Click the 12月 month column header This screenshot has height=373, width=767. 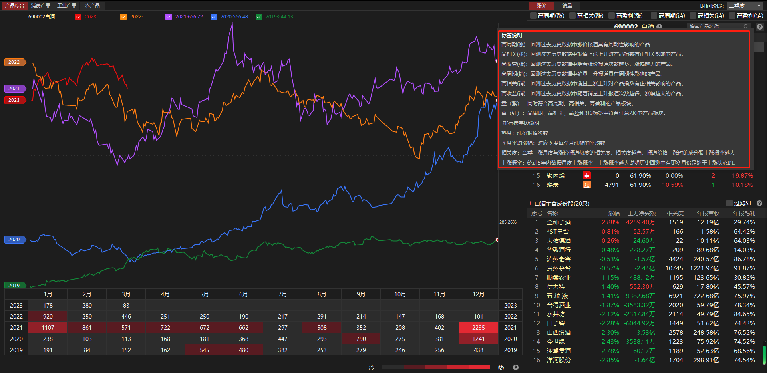pos(479,294)
